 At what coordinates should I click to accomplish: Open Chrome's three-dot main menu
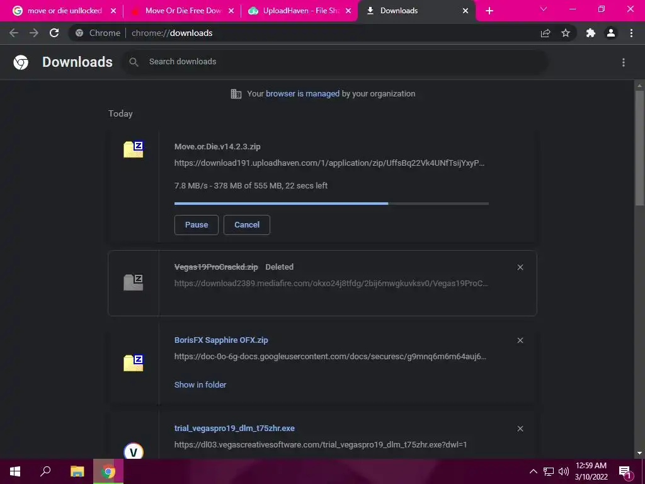tap(631, 33)
